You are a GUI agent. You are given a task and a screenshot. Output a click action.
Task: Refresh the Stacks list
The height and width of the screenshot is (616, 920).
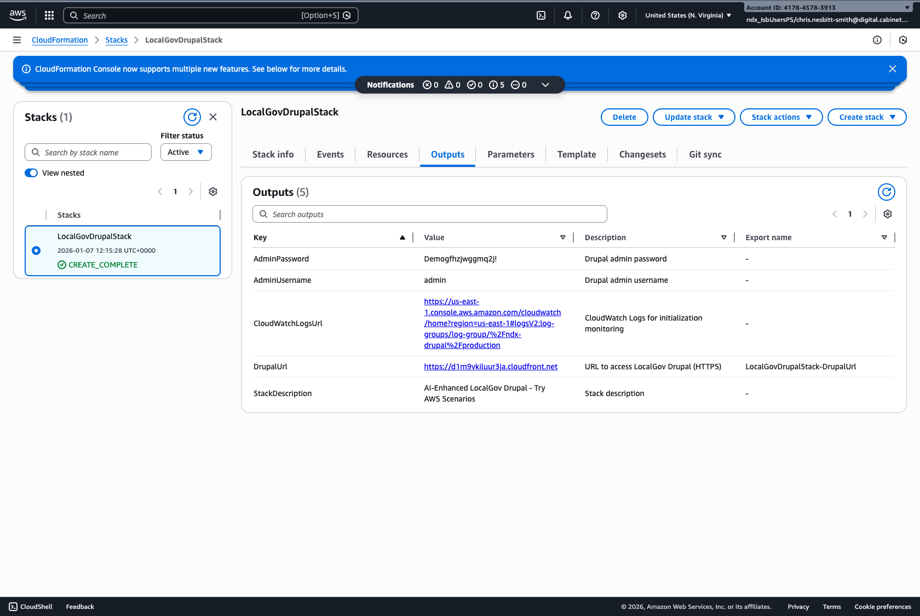(x=192, y=117)
